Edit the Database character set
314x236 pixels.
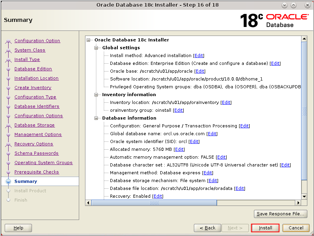tap(286, 165)
